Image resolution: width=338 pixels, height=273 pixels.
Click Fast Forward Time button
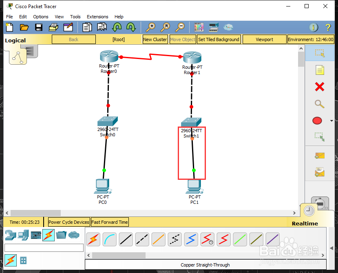pyautogui.click(x=110, y=222)
